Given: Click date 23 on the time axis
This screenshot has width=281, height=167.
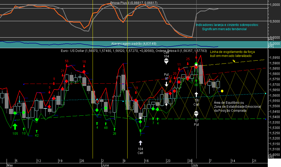Looking at the screenshot, I should coord(169,161).
